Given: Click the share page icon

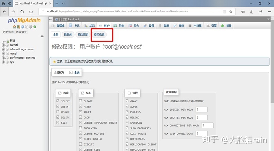Looking at the screenshot, I should pyautogui.click(x=261, y=12).
